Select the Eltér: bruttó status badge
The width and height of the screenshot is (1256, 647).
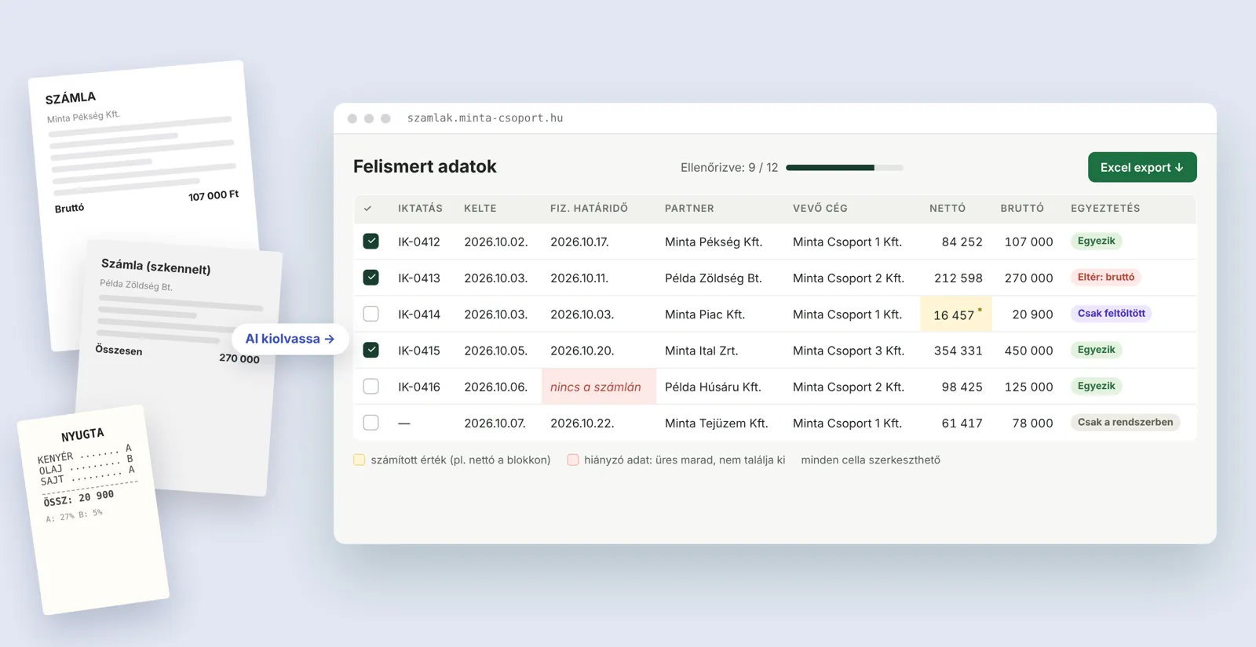tap(1105, 277)
